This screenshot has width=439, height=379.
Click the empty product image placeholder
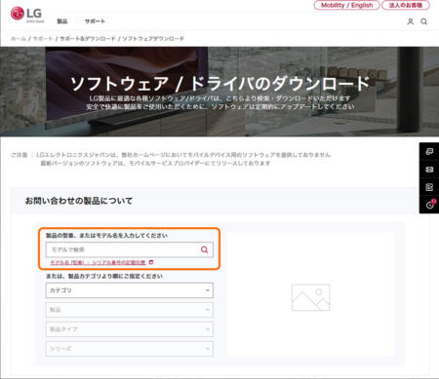311,297
